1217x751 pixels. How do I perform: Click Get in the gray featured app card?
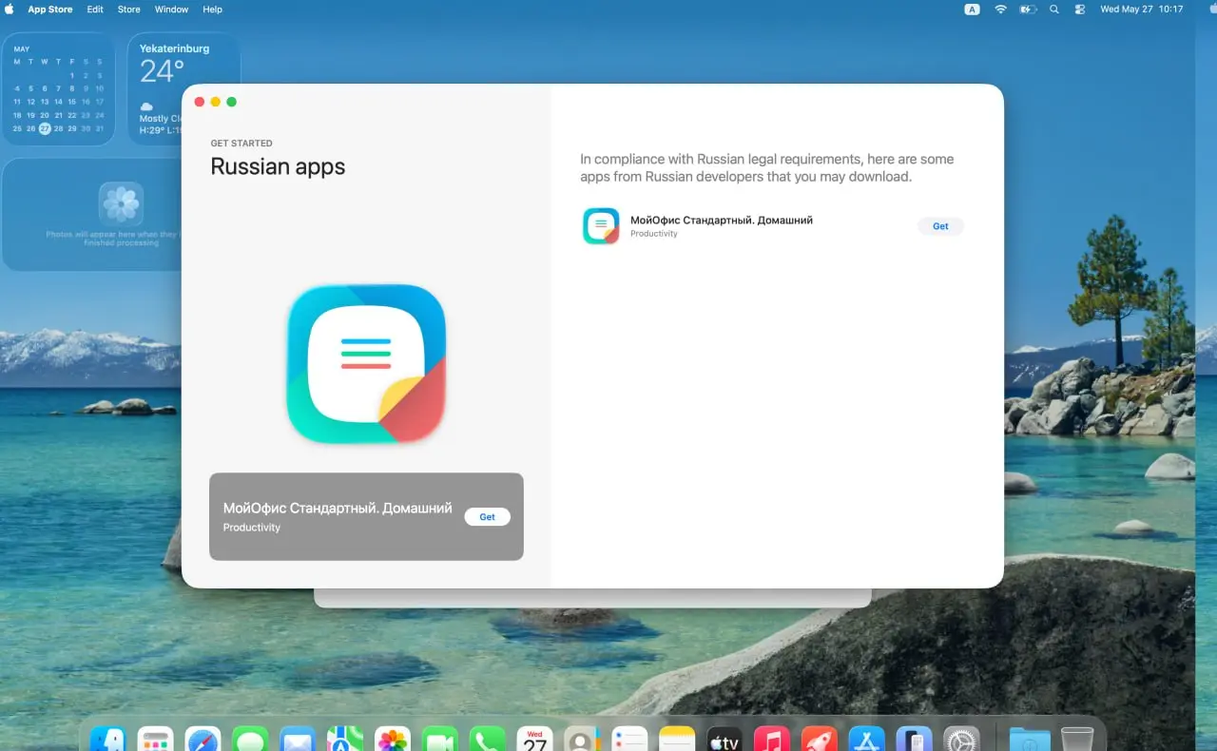[487, 517]
